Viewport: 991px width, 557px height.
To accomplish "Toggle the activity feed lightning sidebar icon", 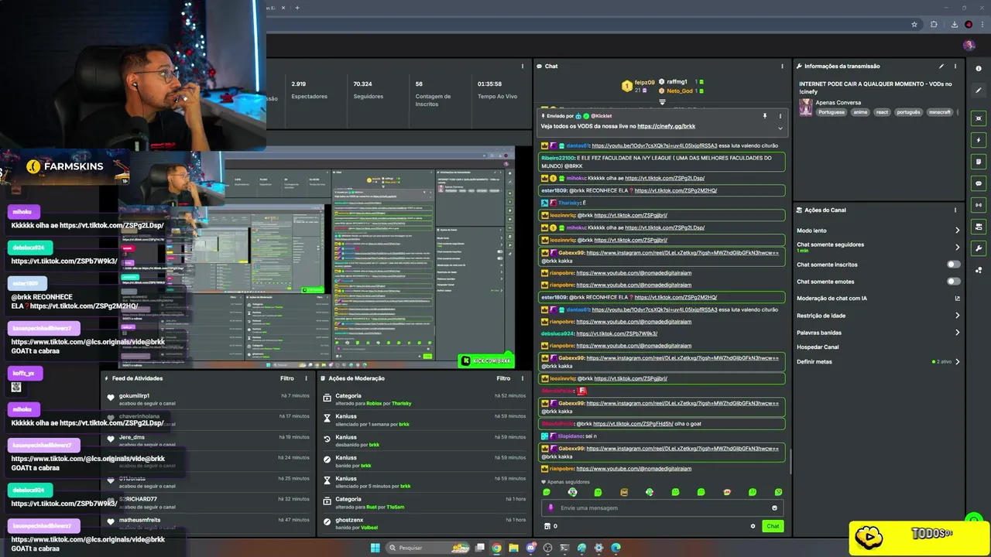I will point(979,140).
